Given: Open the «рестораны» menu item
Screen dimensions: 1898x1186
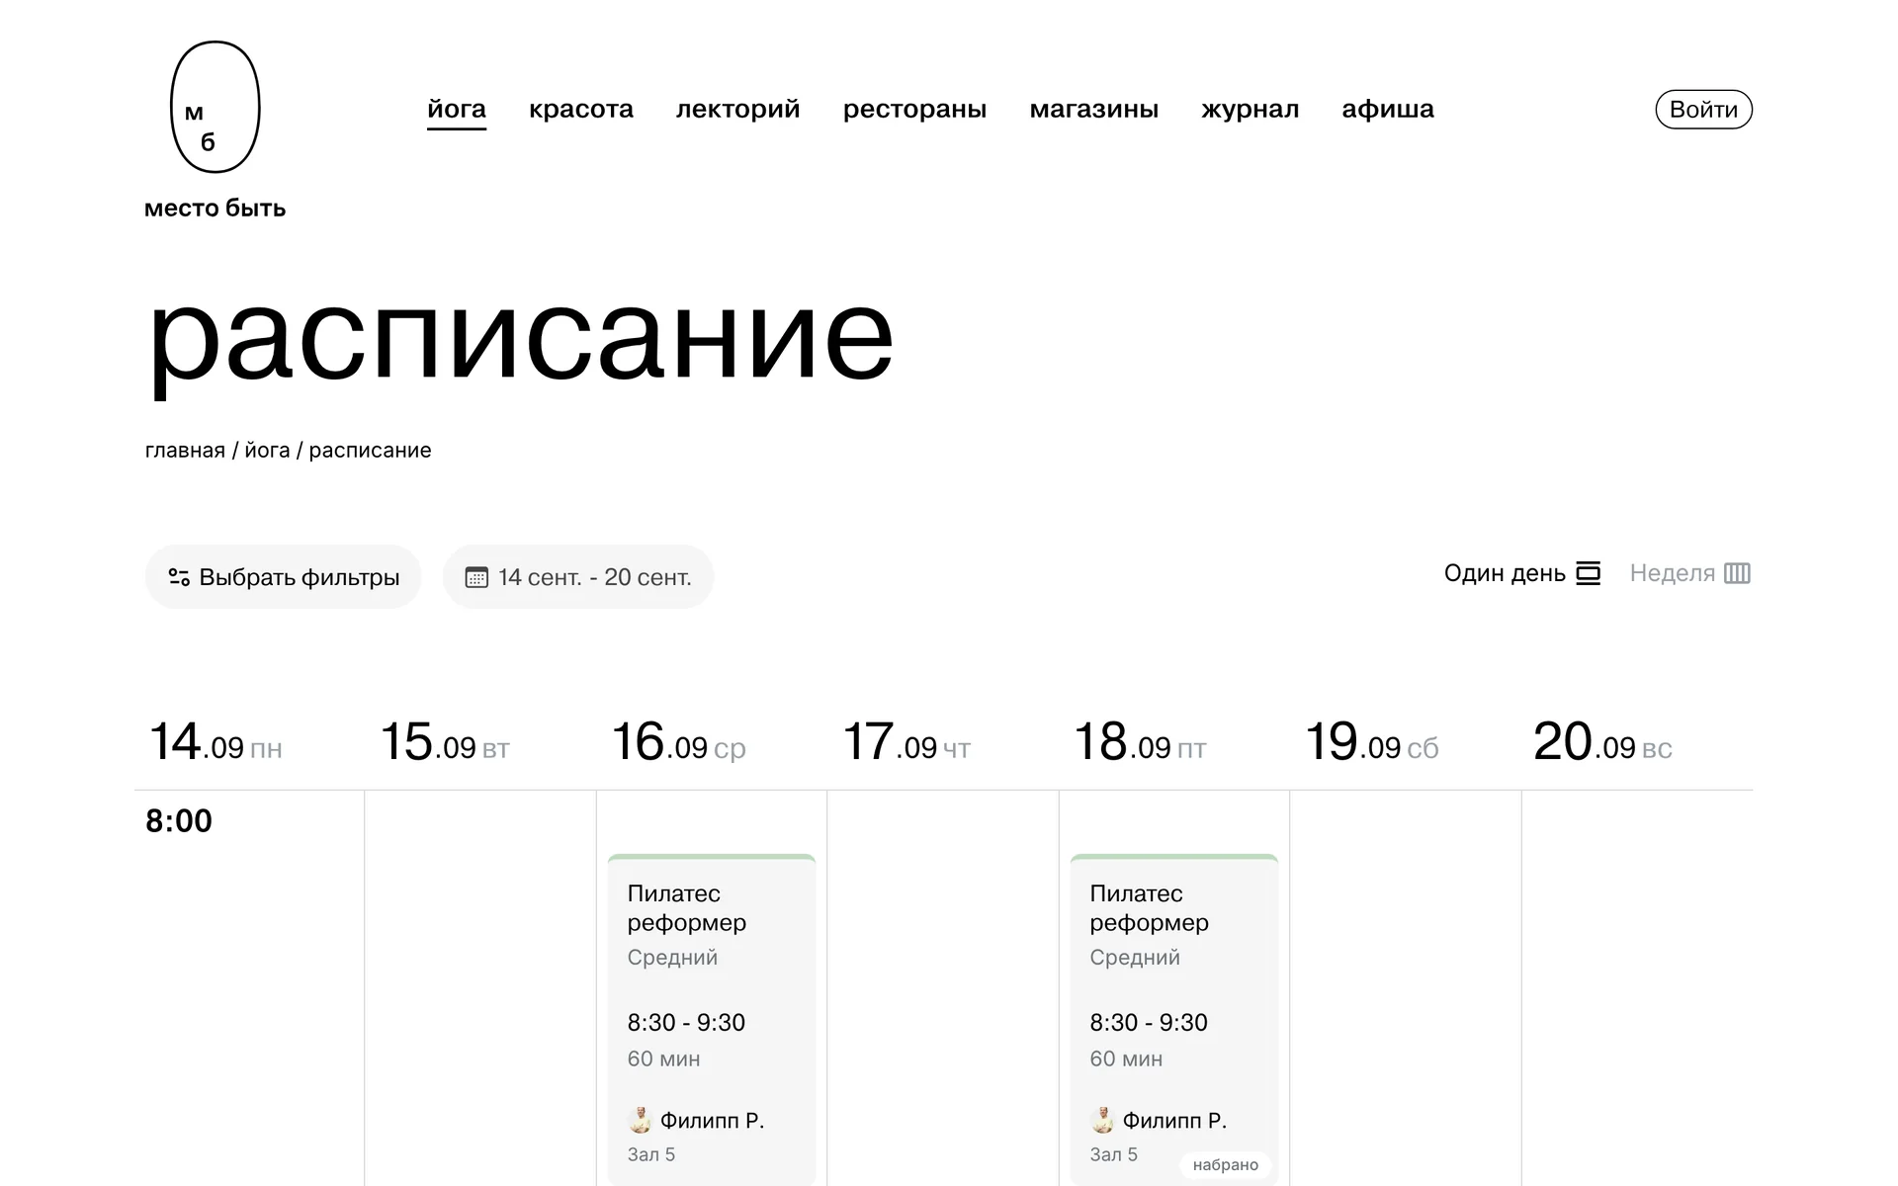Looking at the screenshot, I should pos(915,109).
